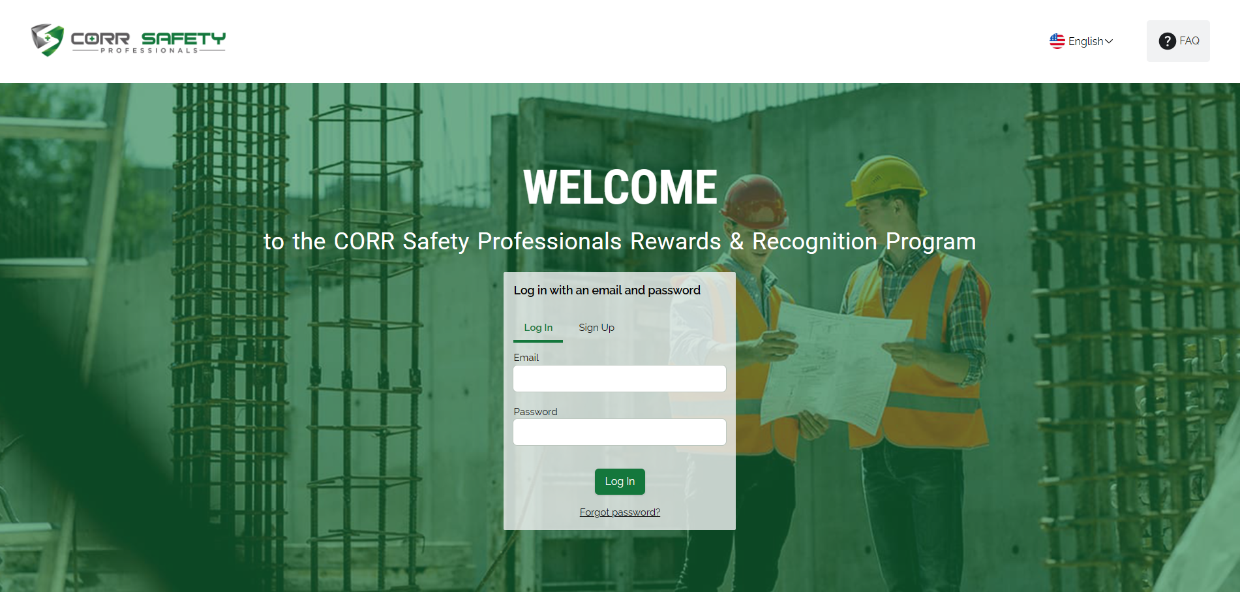Image resolution: width=1240 pixels, height=592 pixels.
Task: Open the English language dropdown
Action: 1085,41
